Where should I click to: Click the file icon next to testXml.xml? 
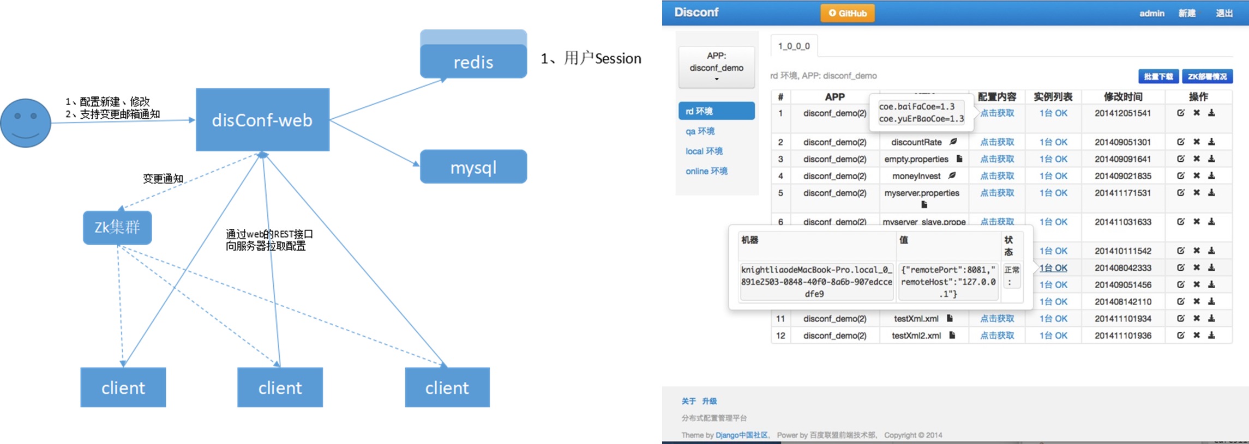tap(950, 318)
